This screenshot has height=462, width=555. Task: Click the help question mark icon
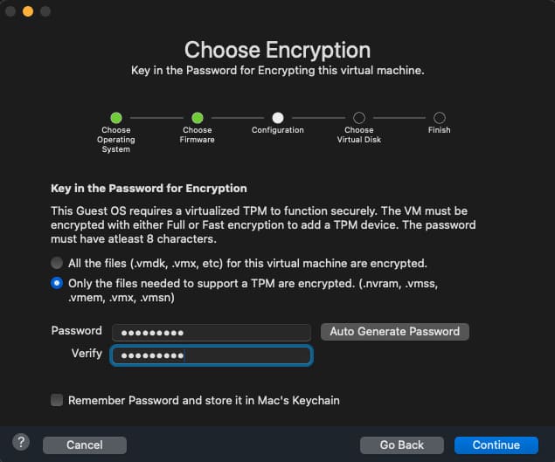point(21,442)
